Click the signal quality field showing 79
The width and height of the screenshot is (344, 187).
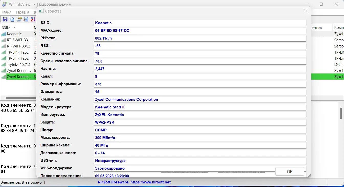[x=200, y=54]
